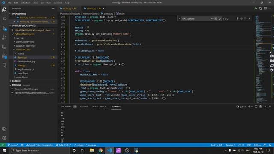Viewport: 274px width, 154px height.
Task: Toggle Use Regular Expression in find widget
Action: pyautogui.click(x=220, y=18)
